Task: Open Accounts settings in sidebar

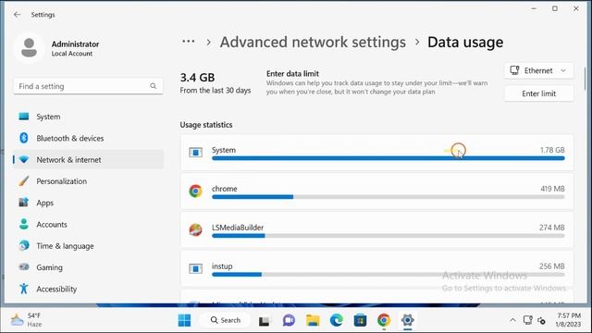Action: 88,224
